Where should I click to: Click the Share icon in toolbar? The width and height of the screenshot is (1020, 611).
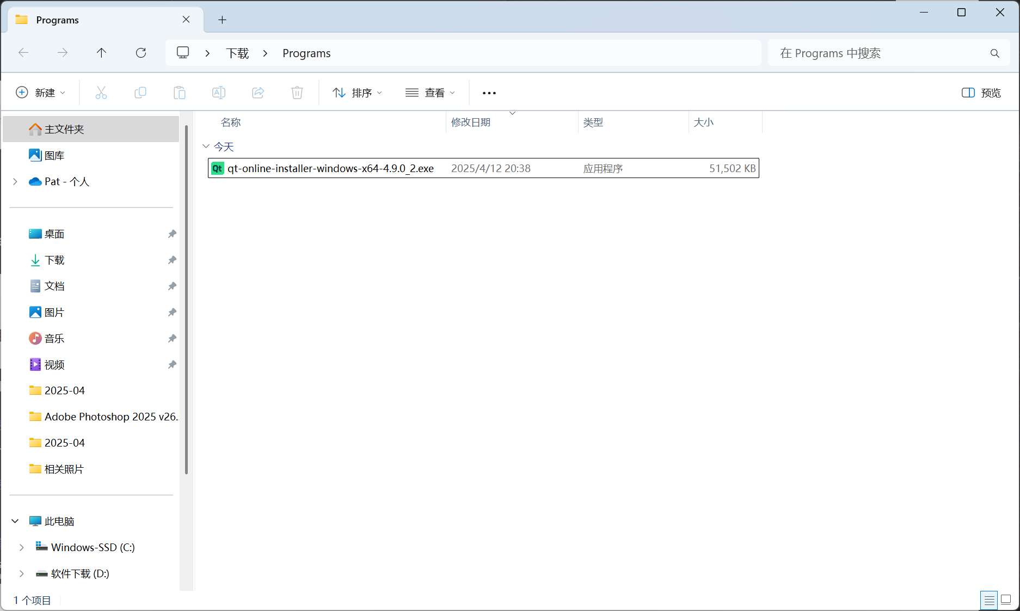tap(258, 93)
